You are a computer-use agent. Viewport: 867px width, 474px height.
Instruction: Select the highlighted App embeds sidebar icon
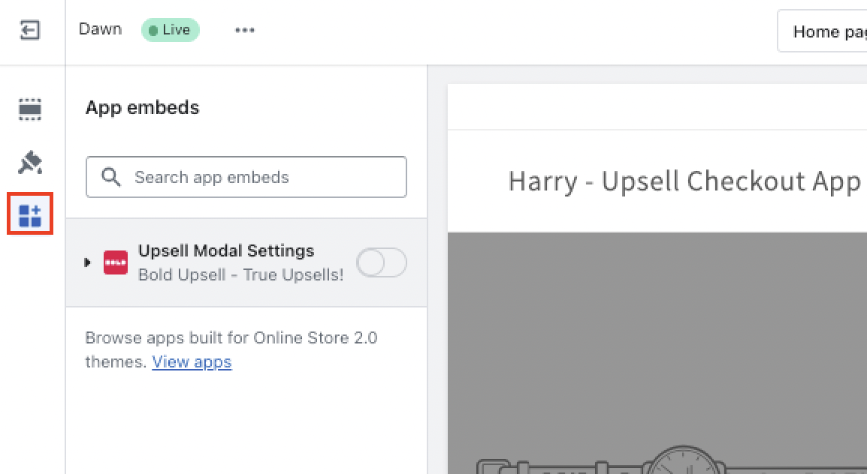[29, 214]
